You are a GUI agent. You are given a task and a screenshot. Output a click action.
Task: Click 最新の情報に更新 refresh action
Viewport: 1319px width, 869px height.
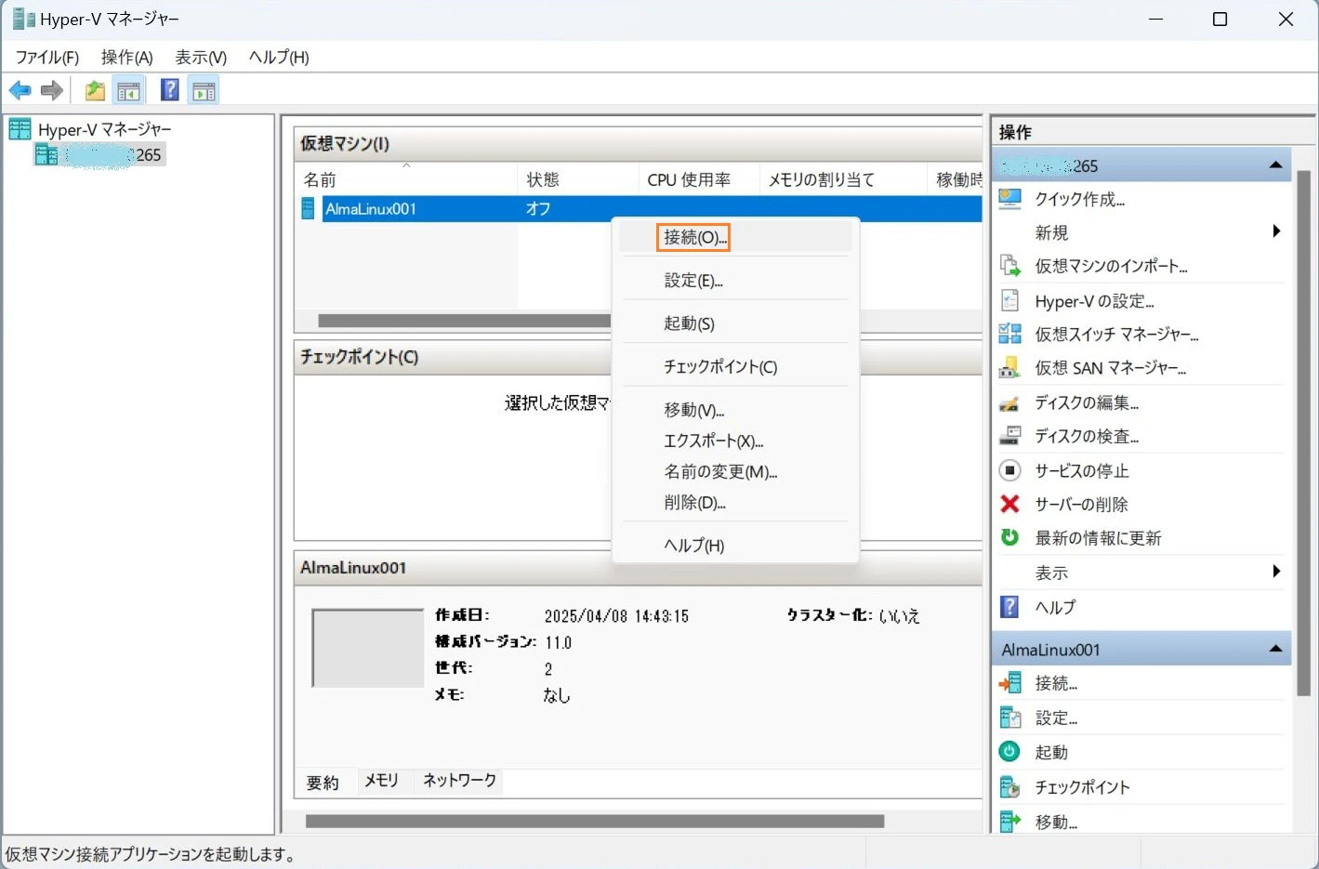tap(1098, 537)
